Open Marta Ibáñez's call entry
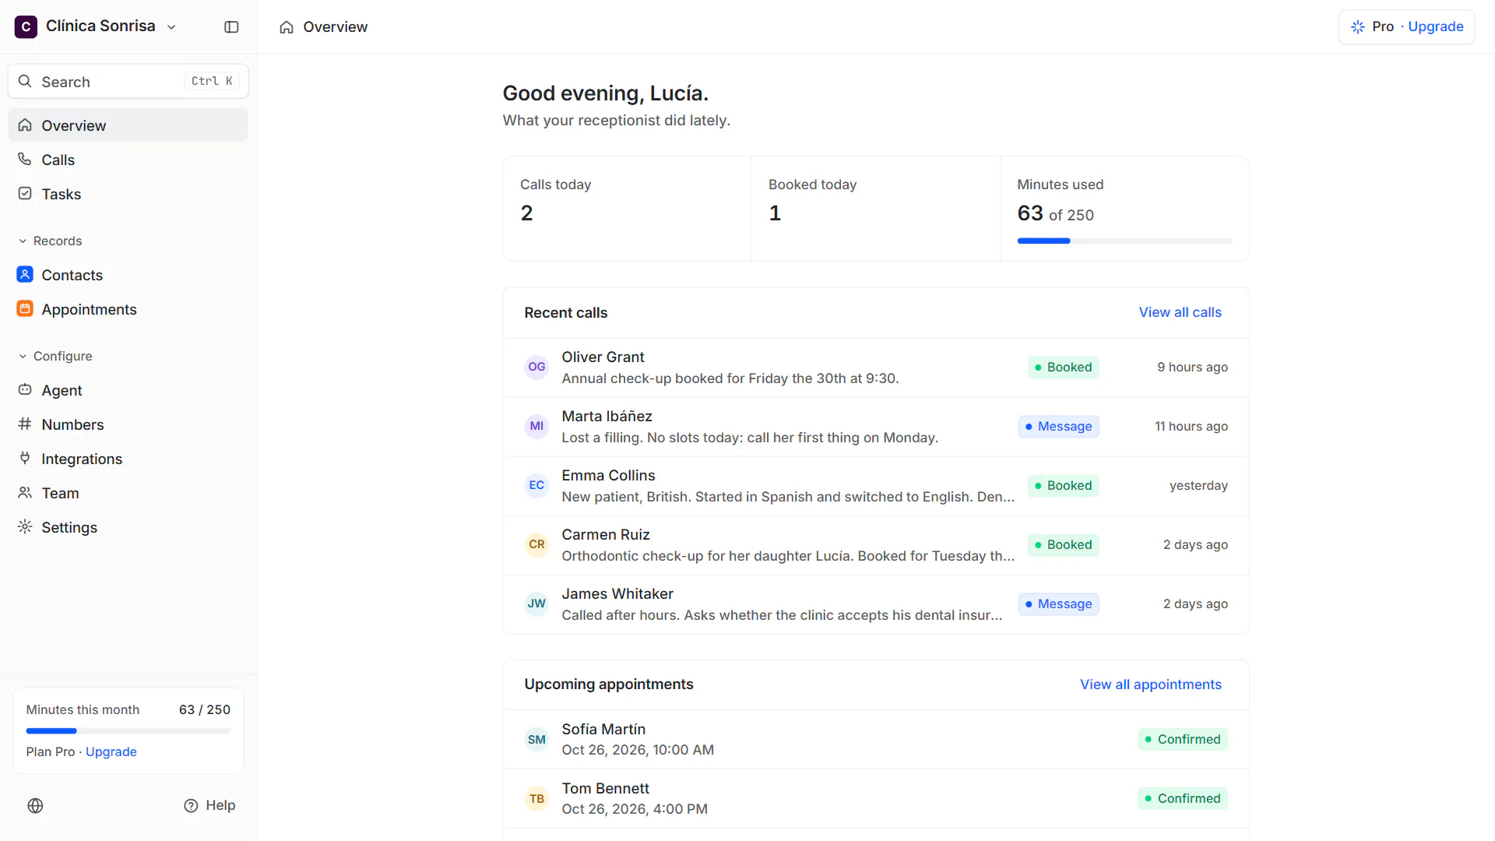The image size is (1495, 841). tap(876, 427)
